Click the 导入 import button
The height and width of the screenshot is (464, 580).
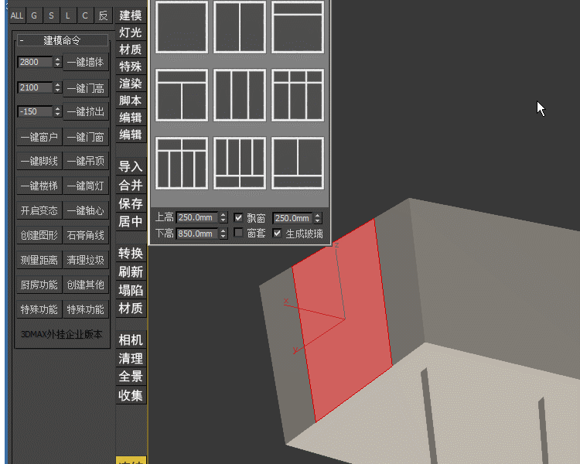coord(131,166)
